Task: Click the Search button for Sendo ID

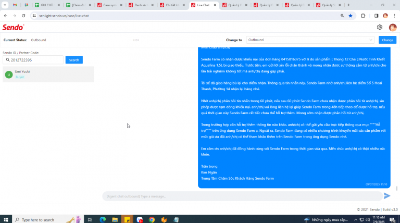Action: (74, 60)
